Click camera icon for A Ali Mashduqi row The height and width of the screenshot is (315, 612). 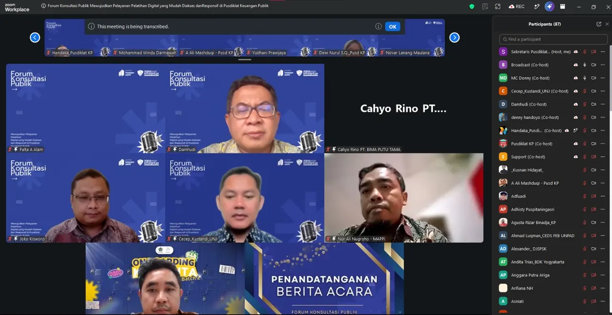(594, 183)
